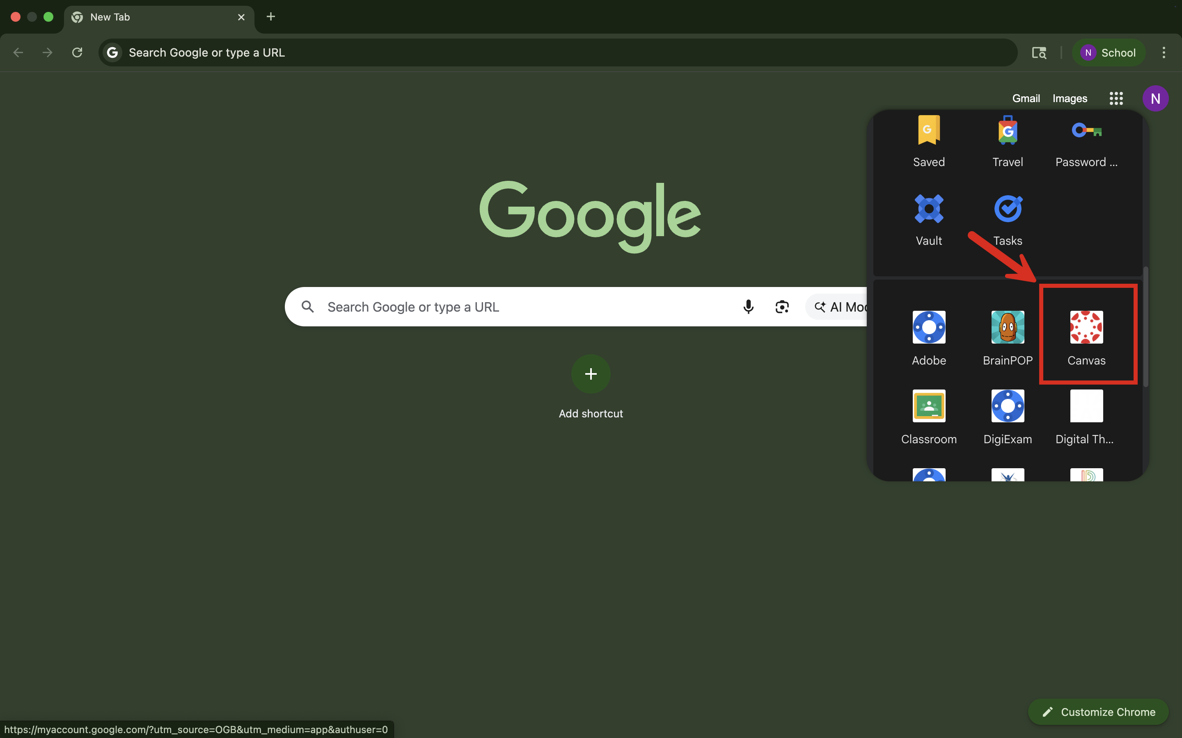
Task: Click apps panel scrollbar
Action: pos(1145,327)
